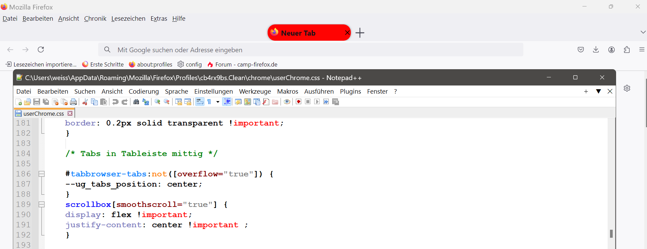Open the Makros menu in Notepad++
Viewport: 647px width, 249px height.
tap(288, 91)
